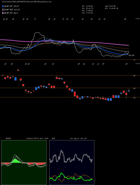
Task: Click the 'Pre C: 61.10' value
Action: pyautogui.click(x=88, y=13)
